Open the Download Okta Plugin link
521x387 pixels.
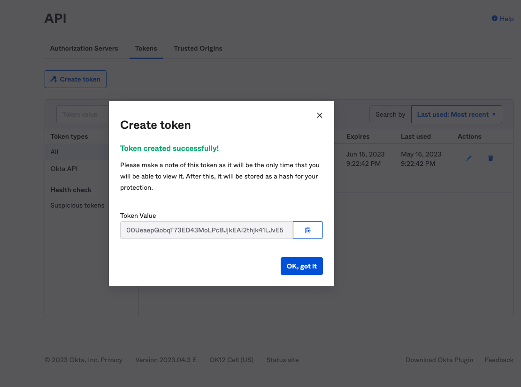[x=439, y=360]
